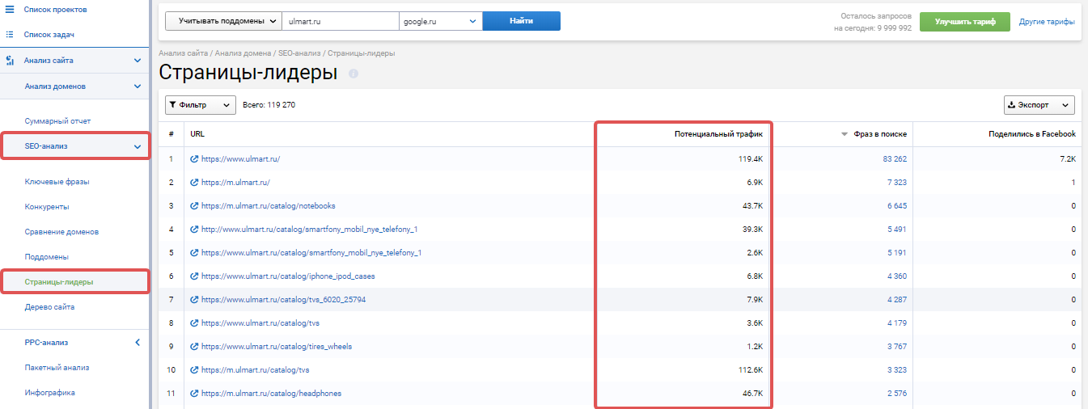Click the Анализ сайта chart icon
The width and height of the screenshot is (1088, 409).
(10, 61)
